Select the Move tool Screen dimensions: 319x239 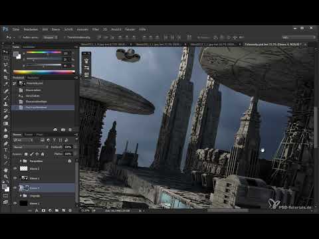tap(5, 52)
